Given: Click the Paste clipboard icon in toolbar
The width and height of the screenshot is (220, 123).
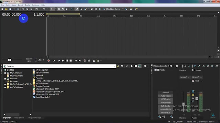Looking at the screenshot, I should click(x=31, y=9).
